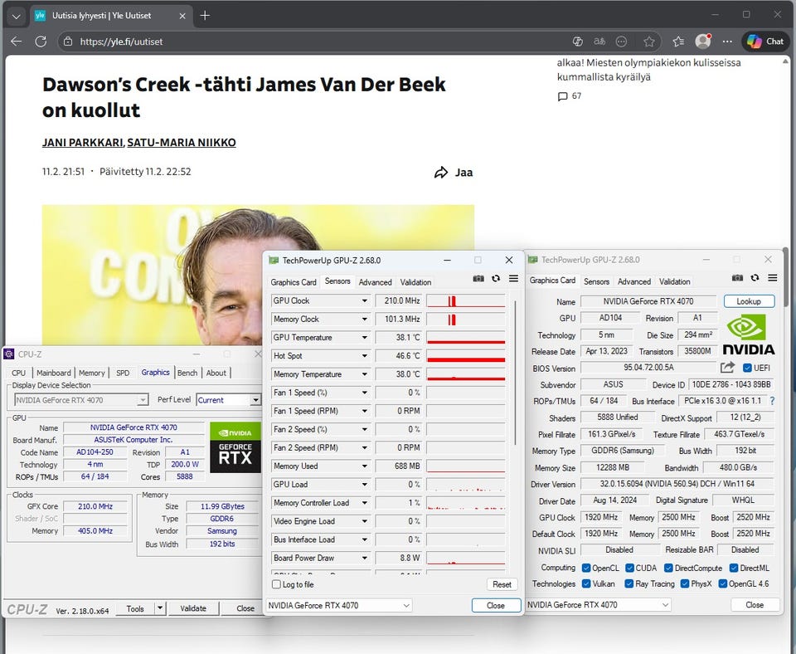The width and height of the screenshot is (796, 654).
Task: Expand the Hot Spot sensor dropdown
Action: tap(365, 356)
